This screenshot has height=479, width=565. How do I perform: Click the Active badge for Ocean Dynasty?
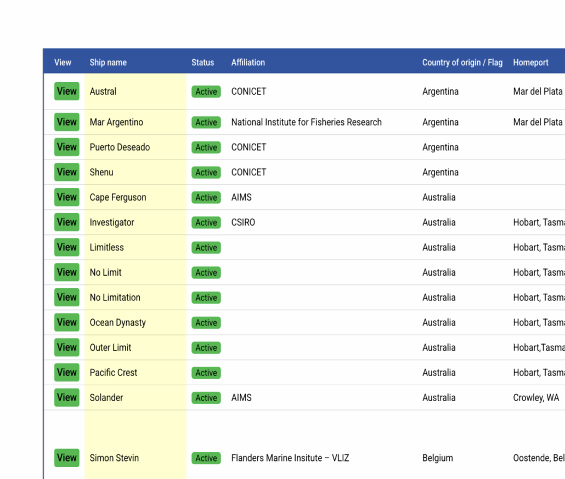pos(206,323)
